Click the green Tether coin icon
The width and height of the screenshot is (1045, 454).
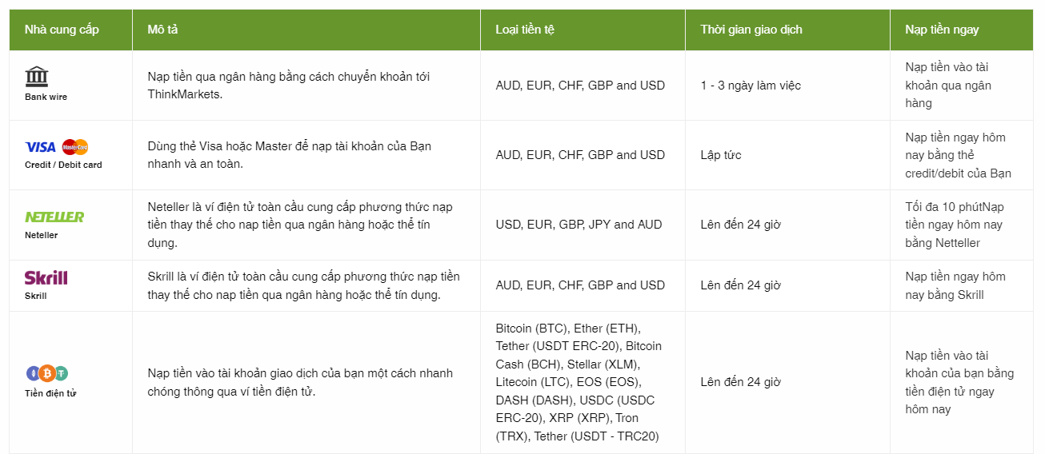pos(61,373)
